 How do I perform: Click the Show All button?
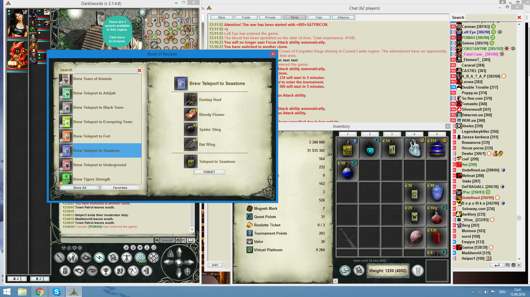point(80,188)
